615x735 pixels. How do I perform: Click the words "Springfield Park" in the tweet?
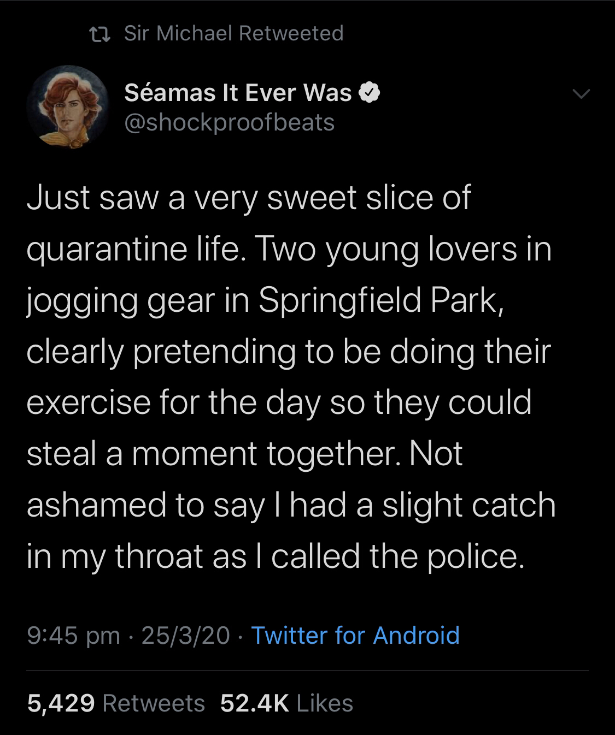pos(377,300)
